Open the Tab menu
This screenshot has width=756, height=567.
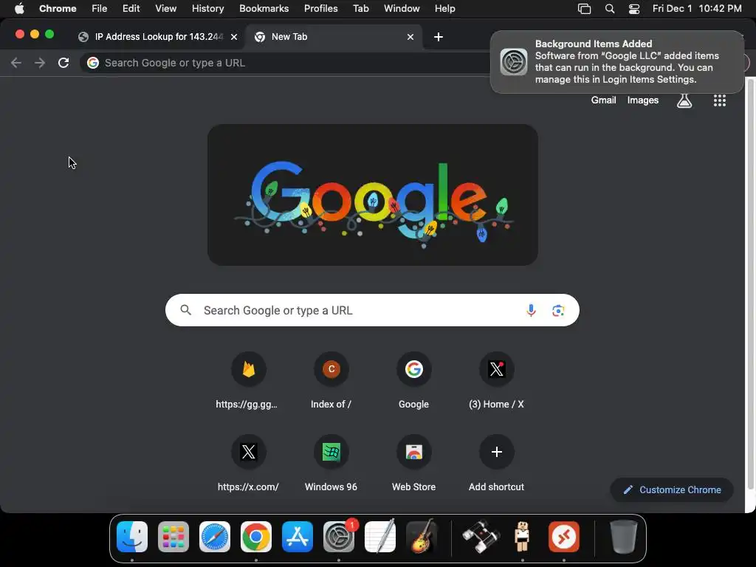click(x=360, y=8)
